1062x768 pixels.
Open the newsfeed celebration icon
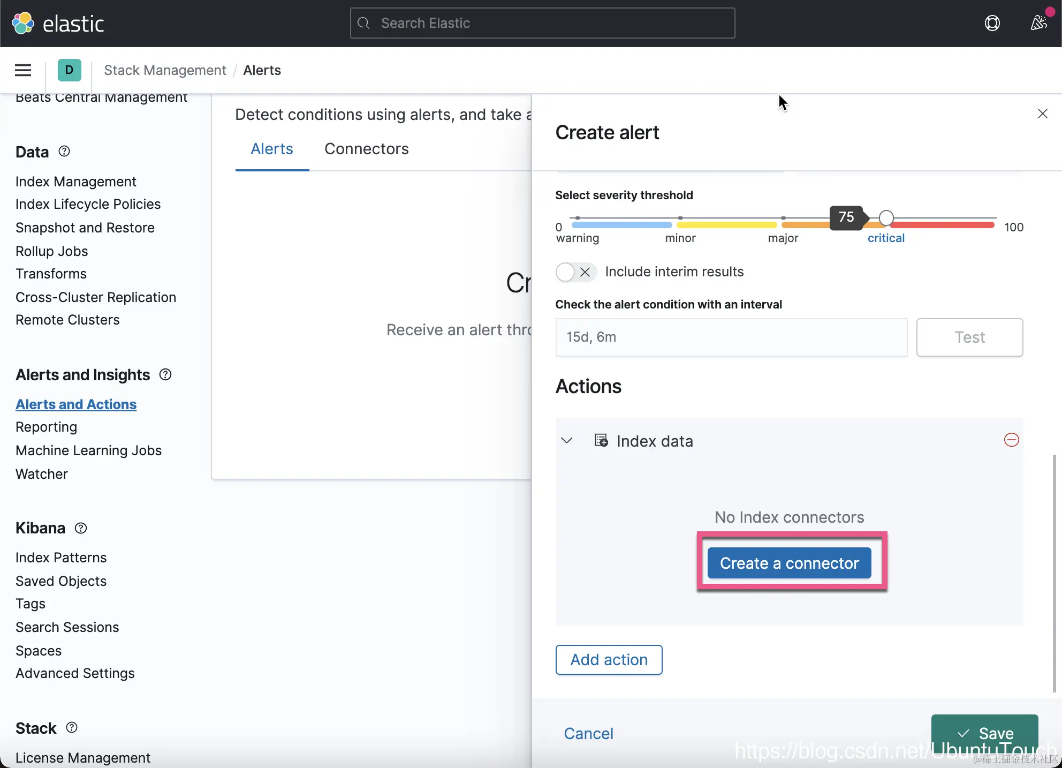(1038, 23)
